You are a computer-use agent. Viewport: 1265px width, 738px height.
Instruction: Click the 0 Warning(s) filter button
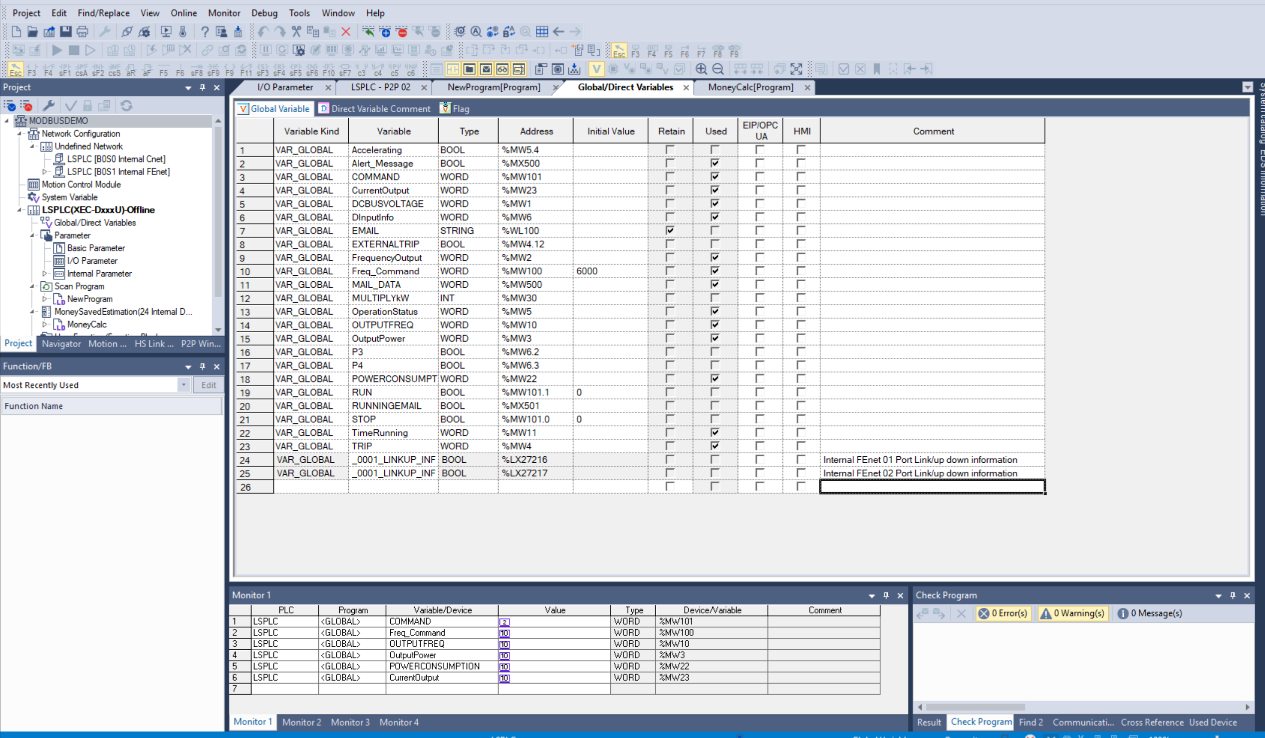(x=1072, y=613)
